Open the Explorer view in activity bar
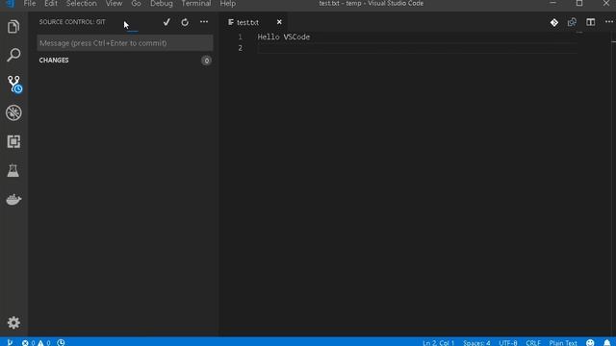 click(x=13, y=27)
